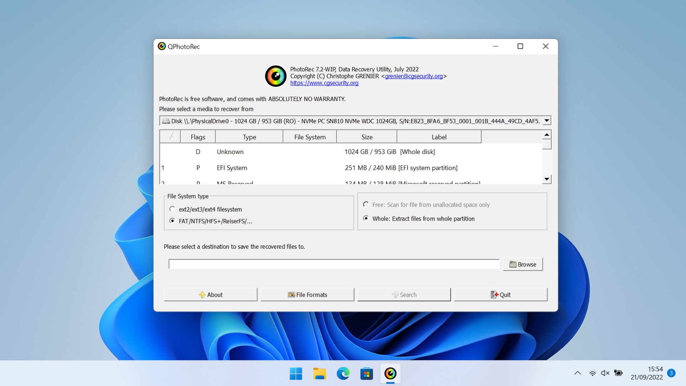Open Microsoft Store from the taskbar
The width and height of the screenshot is (686, 386).
[x=367, y=374]
